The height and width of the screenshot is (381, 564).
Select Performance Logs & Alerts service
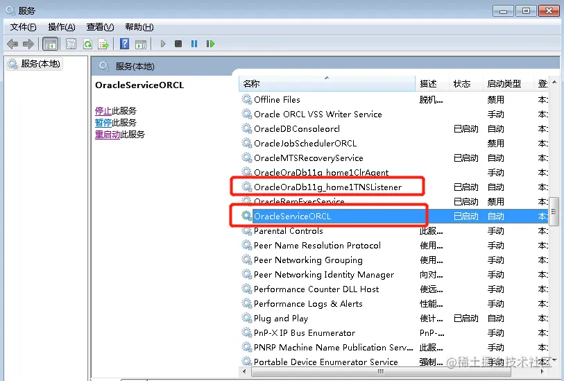[x=394, y=304]
